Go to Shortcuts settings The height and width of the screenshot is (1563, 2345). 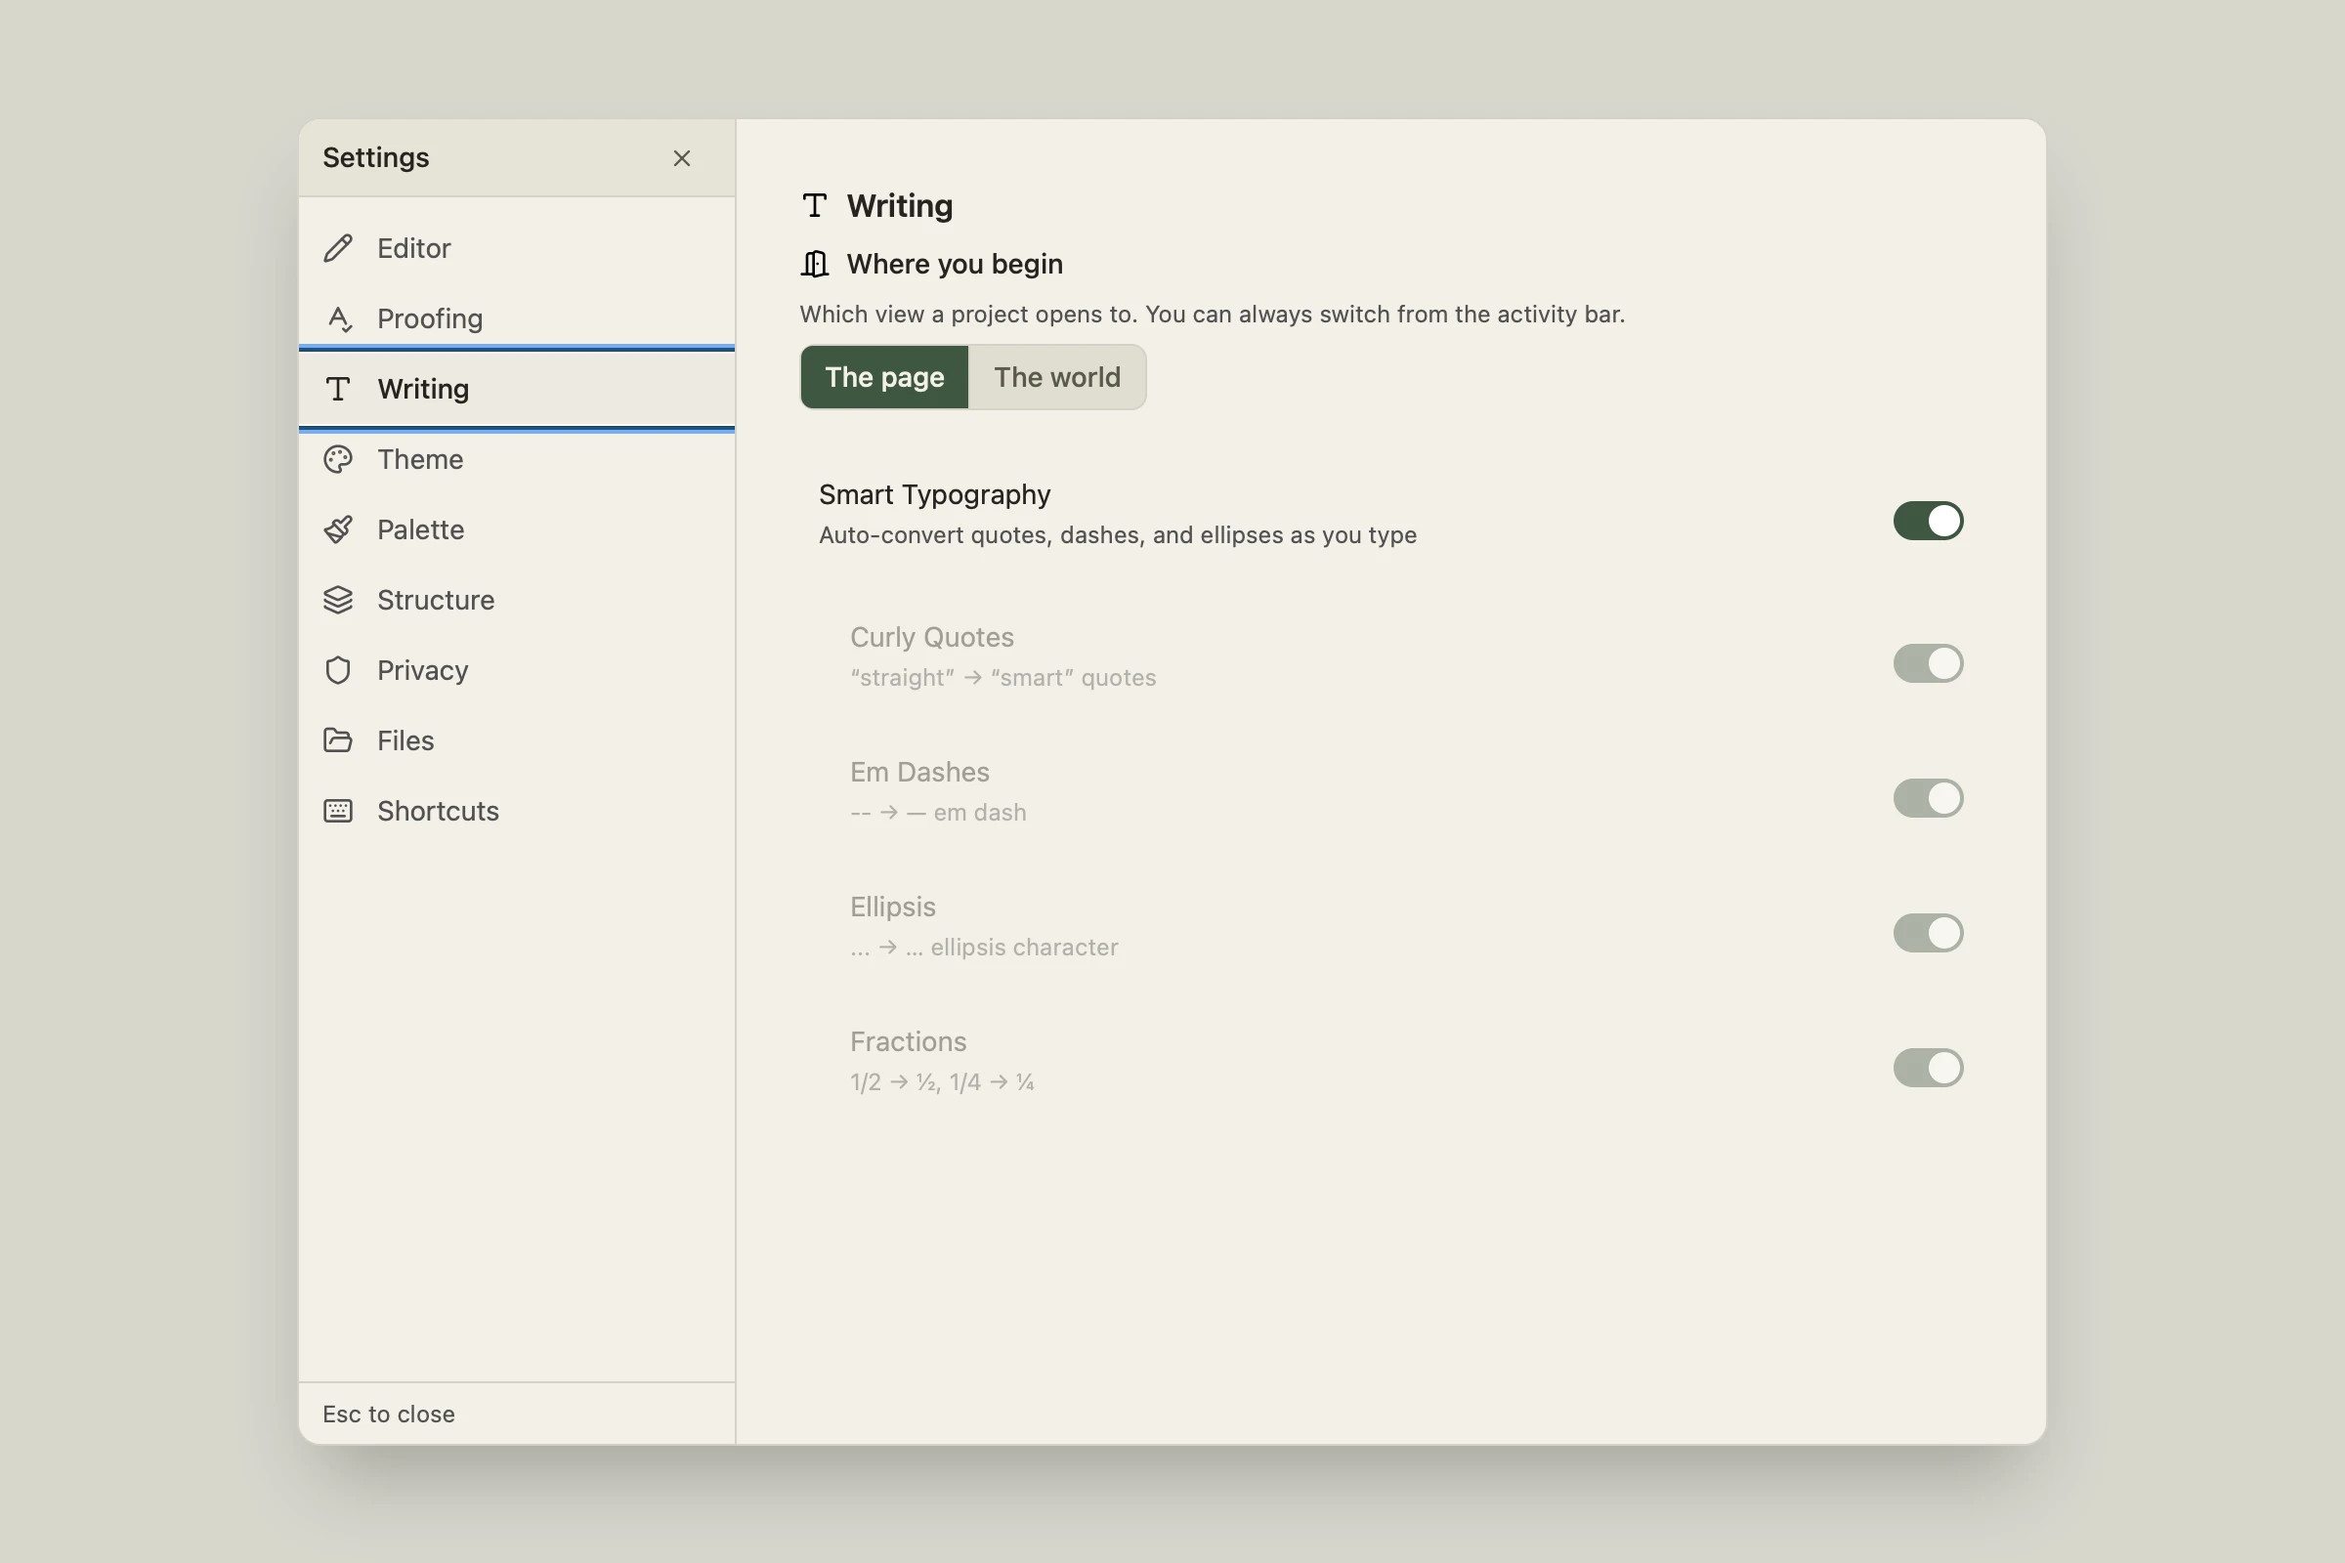click(517, 811)
